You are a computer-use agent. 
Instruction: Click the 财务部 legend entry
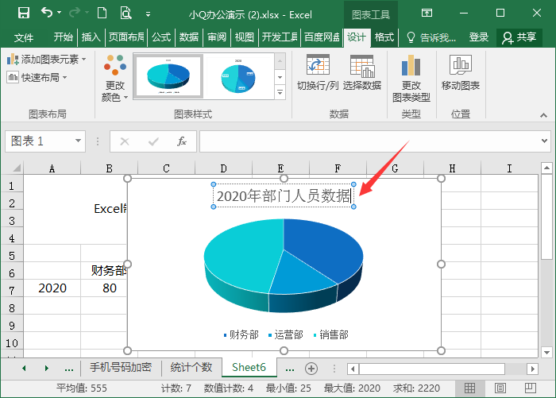click(x=241, y=334)
